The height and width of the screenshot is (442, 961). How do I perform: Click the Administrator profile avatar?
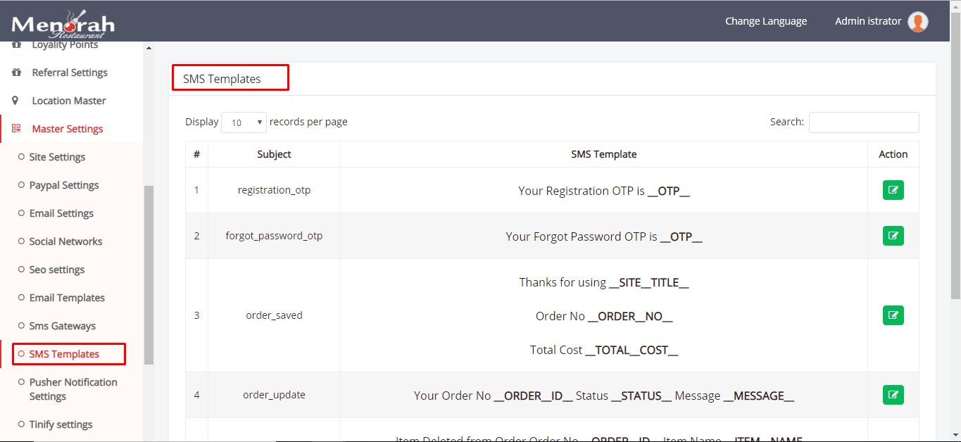pos(917,21)
